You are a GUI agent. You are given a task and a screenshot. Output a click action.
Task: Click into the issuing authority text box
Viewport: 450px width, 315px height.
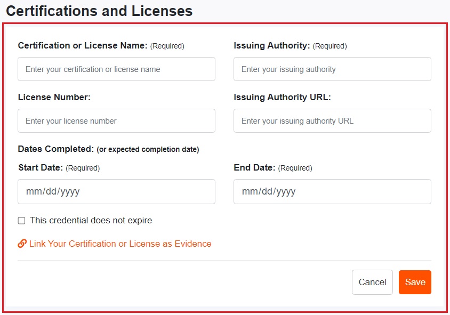pyautogui.click(x=332, y=69)
